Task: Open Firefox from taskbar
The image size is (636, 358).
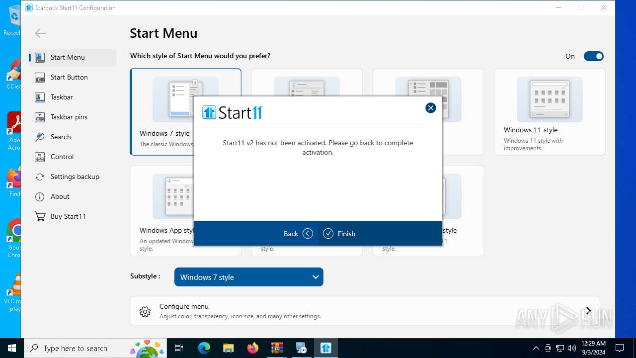Action: [x=252, y=348]
